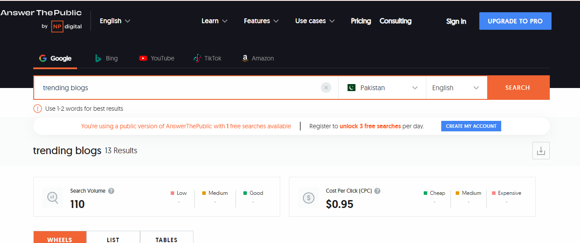Open the Consulting page
Screen dimensions: 580x243
click(395, 21)
